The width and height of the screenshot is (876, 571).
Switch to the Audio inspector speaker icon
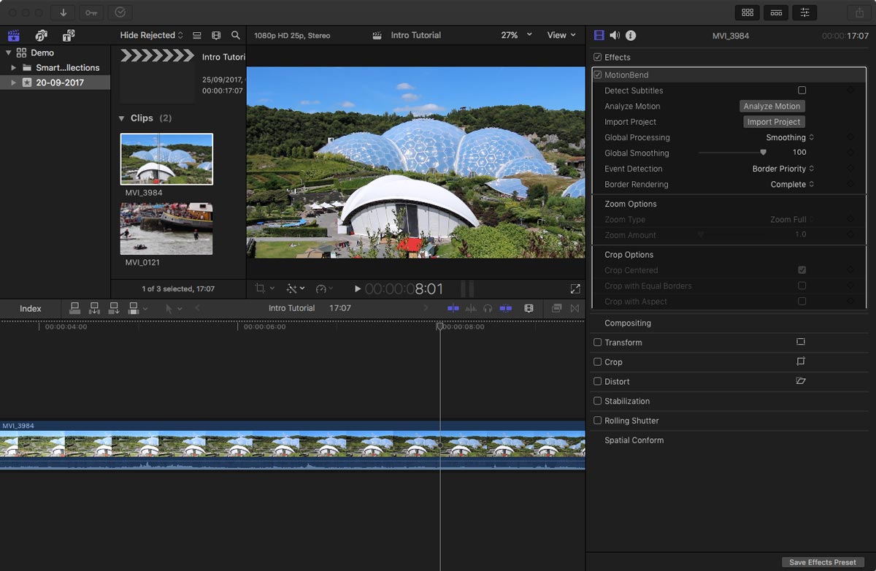615,35
